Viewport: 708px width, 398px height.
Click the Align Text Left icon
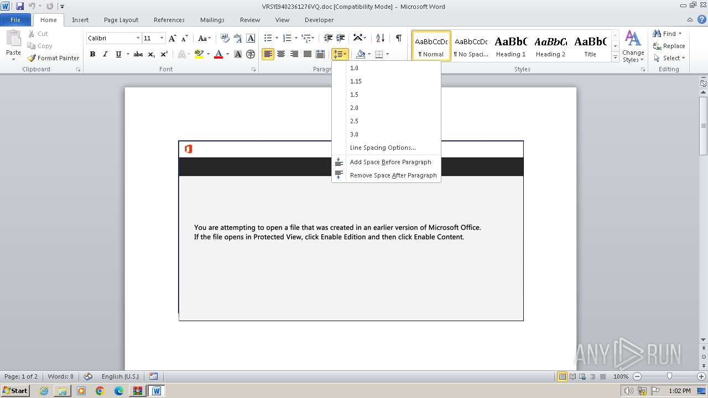tap(268, 54)
